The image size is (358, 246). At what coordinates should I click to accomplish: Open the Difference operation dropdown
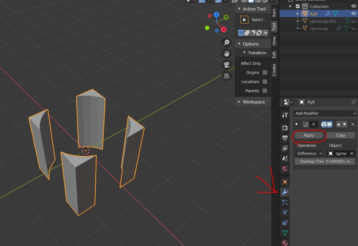[309, 153]
